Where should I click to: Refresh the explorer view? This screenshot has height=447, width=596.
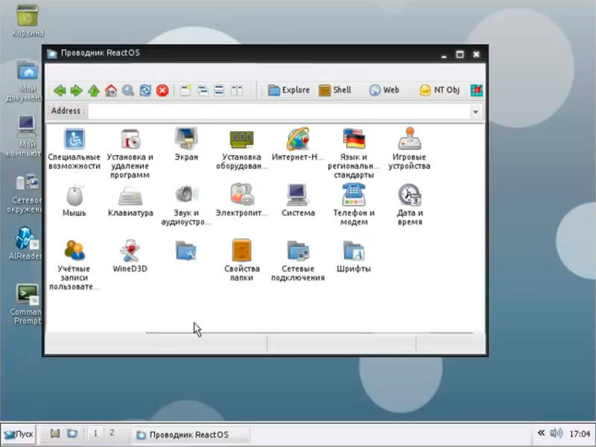(x=145, y=90)
